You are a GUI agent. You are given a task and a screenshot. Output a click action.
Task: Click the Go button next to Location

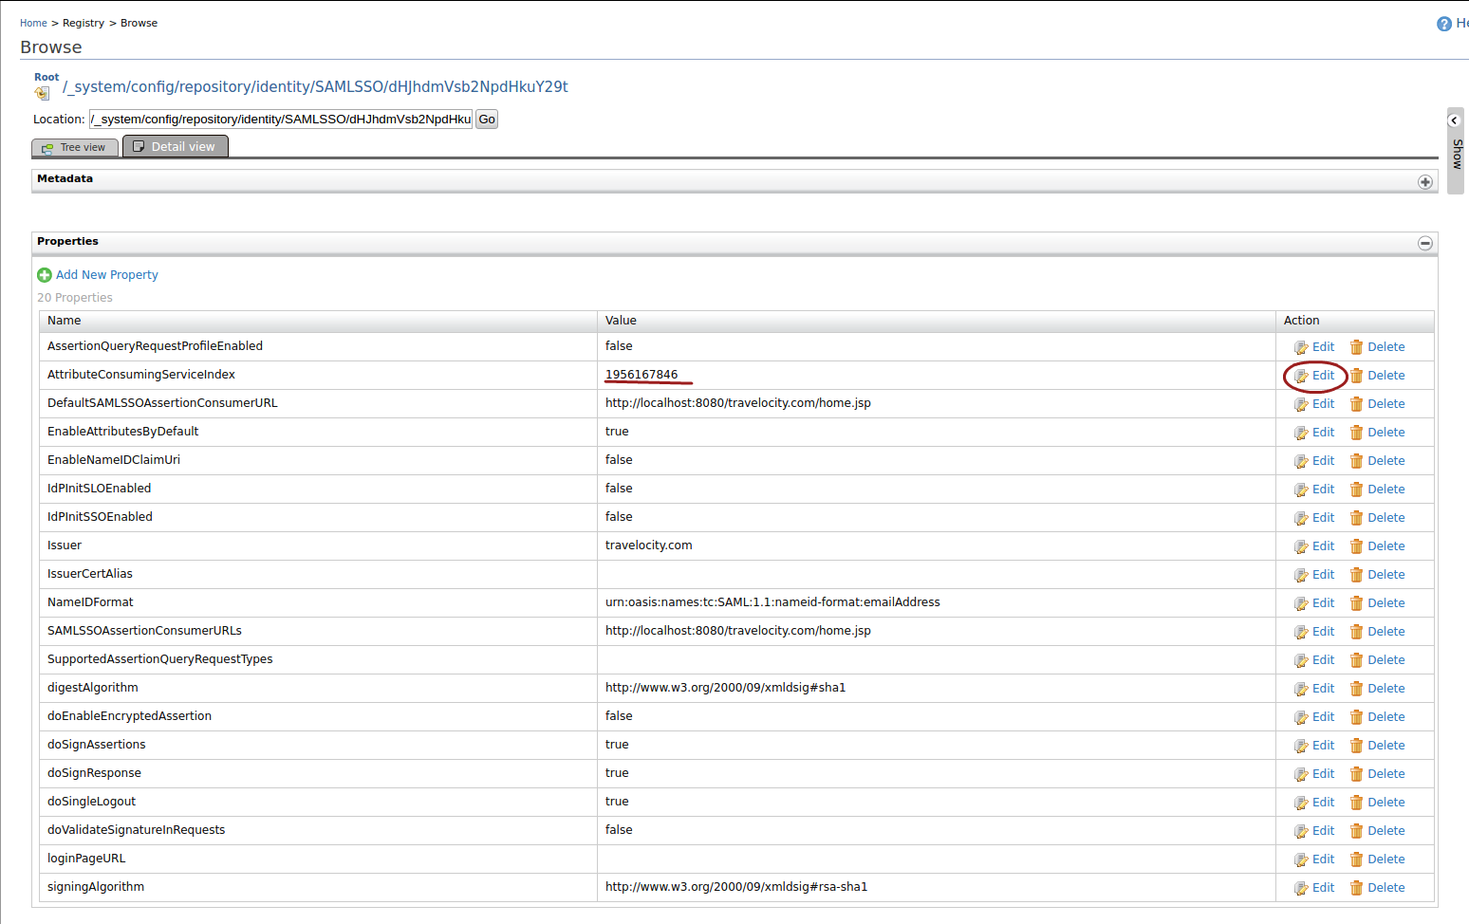(x=487, y=120)
